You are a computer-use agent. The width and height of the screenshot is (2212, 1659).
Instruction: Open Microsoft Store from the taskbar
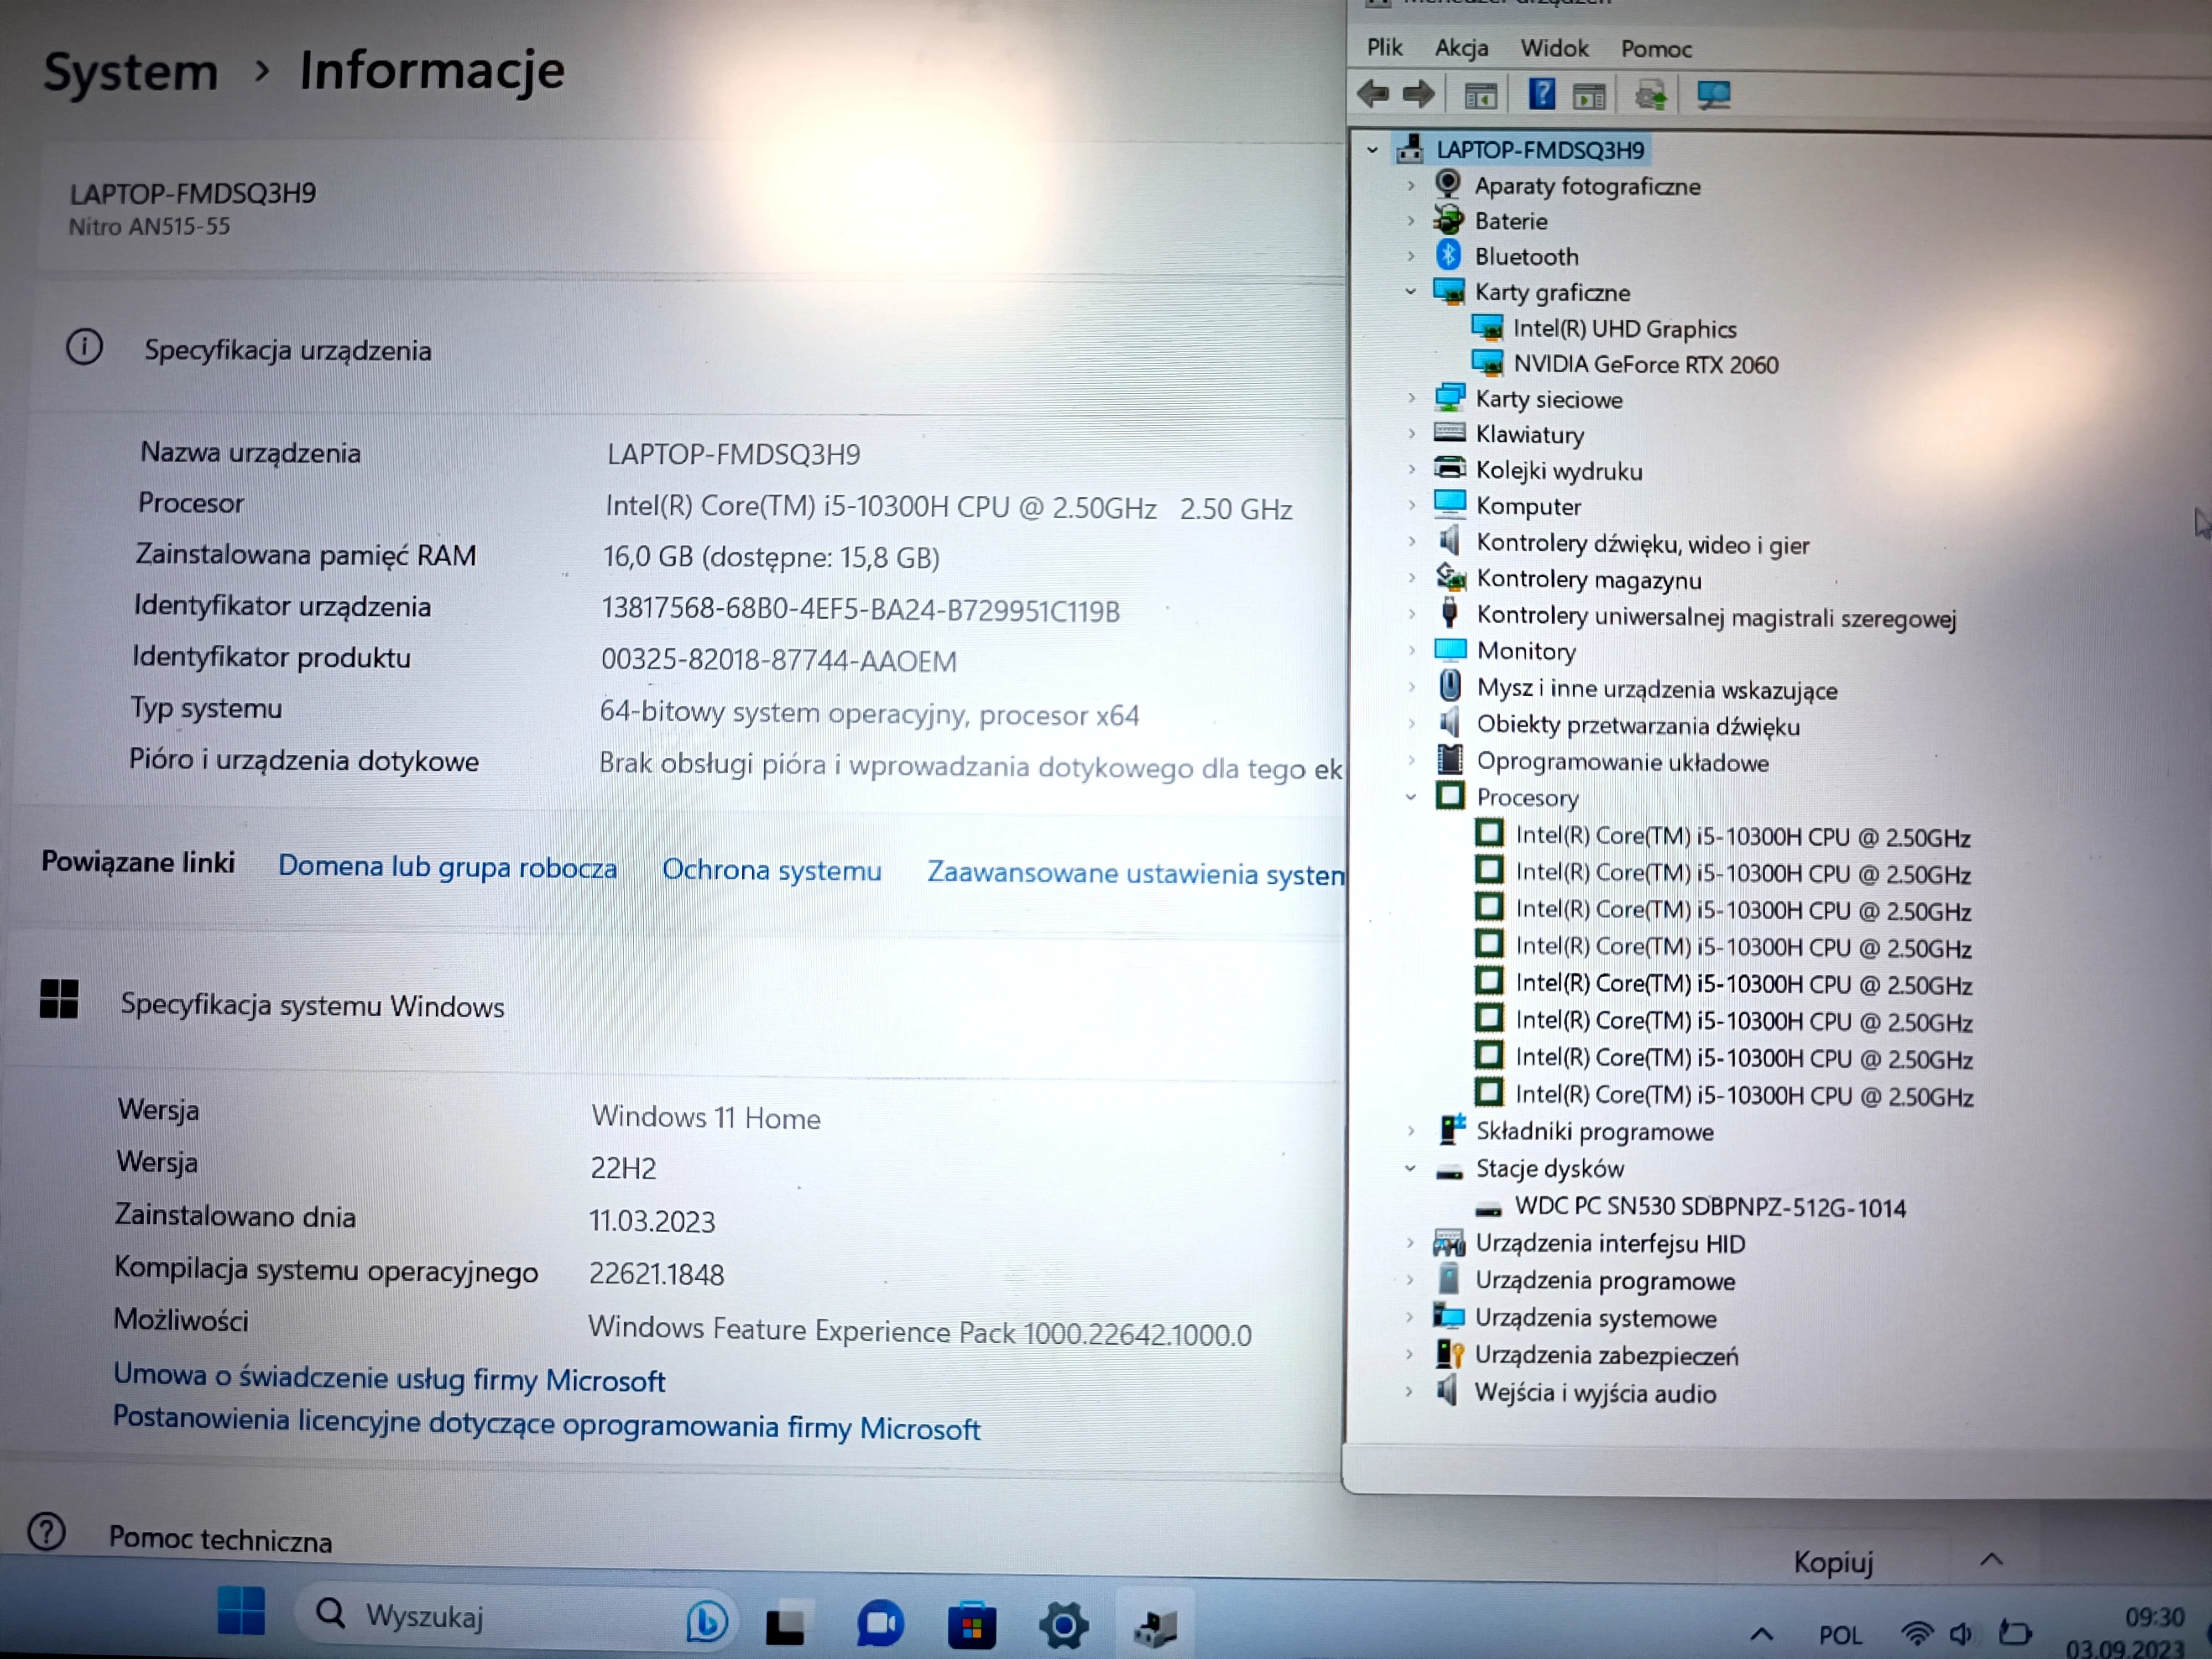point(972,1626)
